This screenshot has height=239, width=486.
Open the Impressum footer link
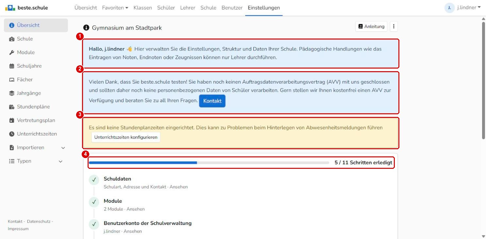coord(18,229)
